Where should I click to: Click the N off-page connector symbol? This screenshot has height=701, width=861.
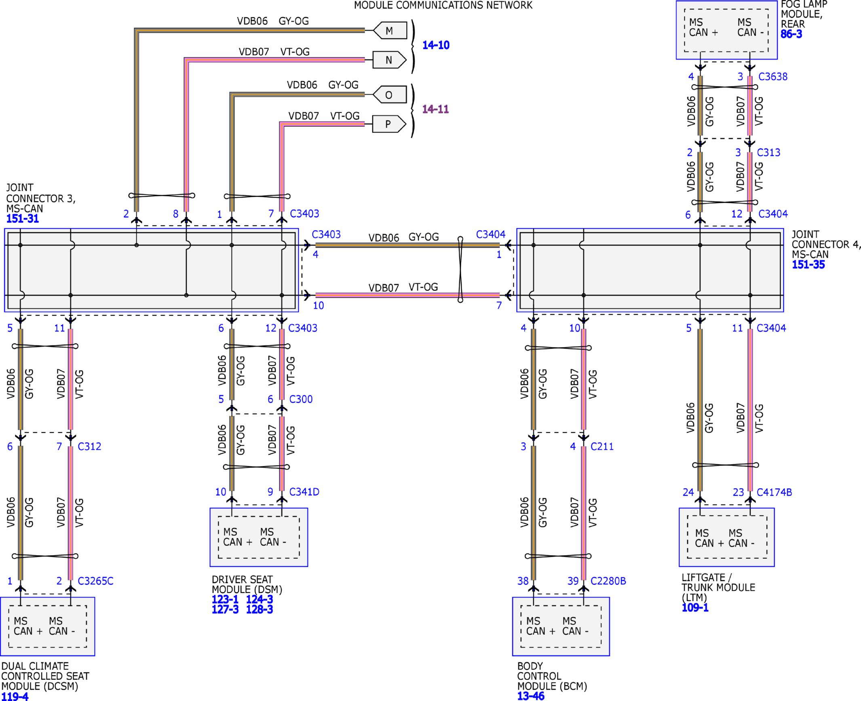(389, 60)
